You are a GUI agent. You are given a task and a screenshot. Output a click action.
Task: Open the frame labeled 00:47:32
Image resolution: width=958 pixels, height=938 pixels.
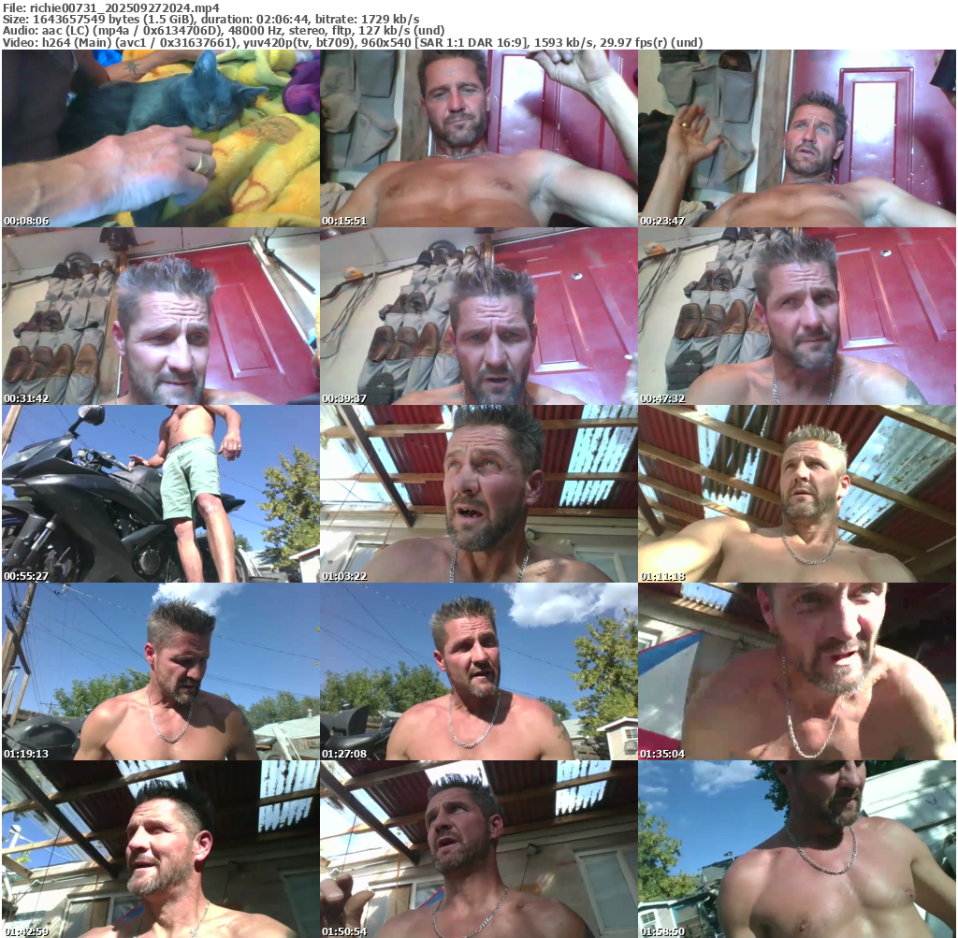[x=797, y=316]
